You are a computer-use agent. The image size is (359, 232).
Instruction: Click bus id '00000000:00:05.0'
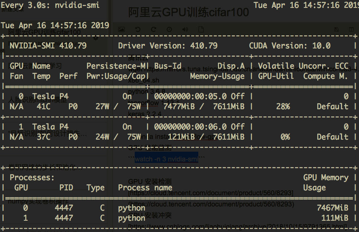(x=190, y=96)
